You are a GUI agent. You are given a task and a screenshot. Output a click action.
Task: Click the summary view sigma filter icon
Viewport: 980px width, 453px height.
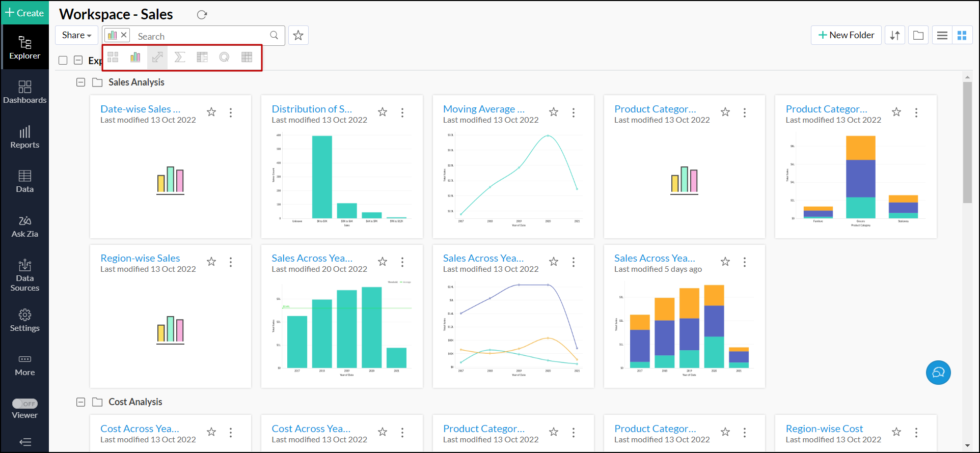179,57
